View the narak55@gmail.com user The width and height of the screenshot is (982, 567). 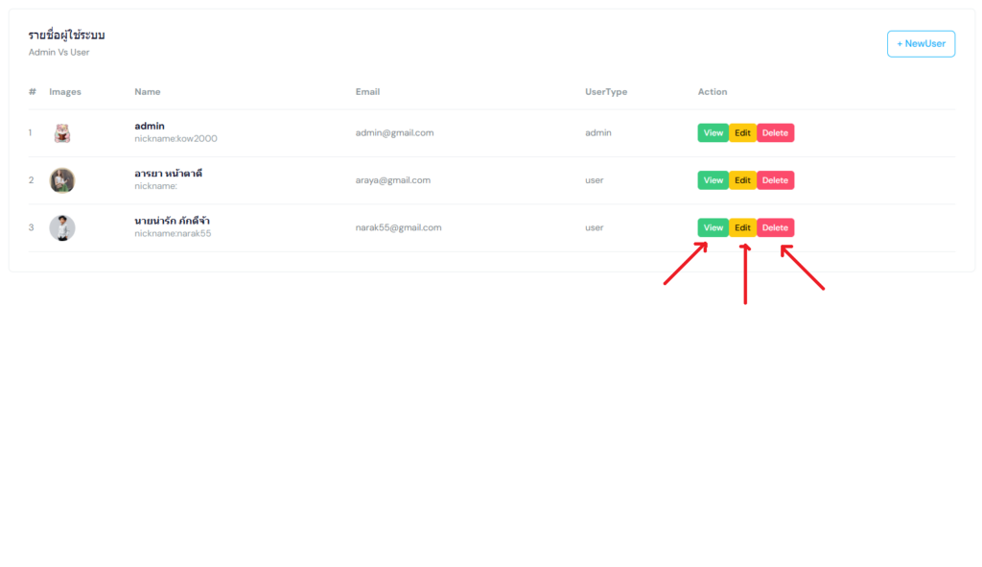point(713,227)
